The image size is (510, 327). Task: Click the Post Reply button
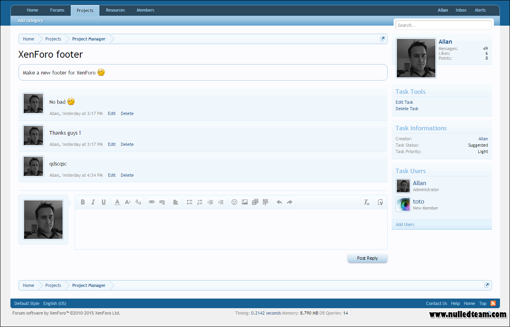click(x=368, y=258)
